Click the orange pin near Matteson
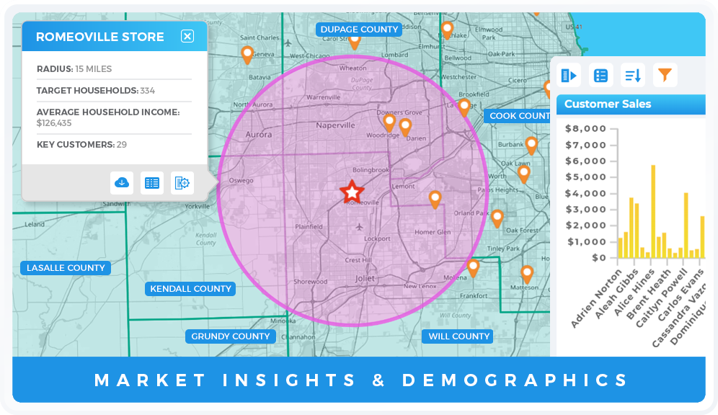The height and width of the screenshot is (415, 718). click(x=527, y=273)
